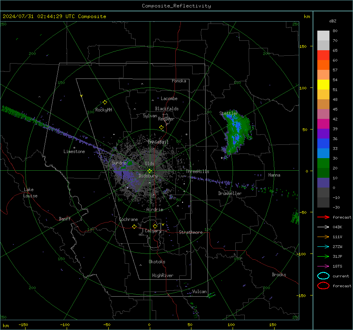Click the magenta 18TS arrow icon
The width and height of the screenshot is (353, 330).
coord(323,266)
